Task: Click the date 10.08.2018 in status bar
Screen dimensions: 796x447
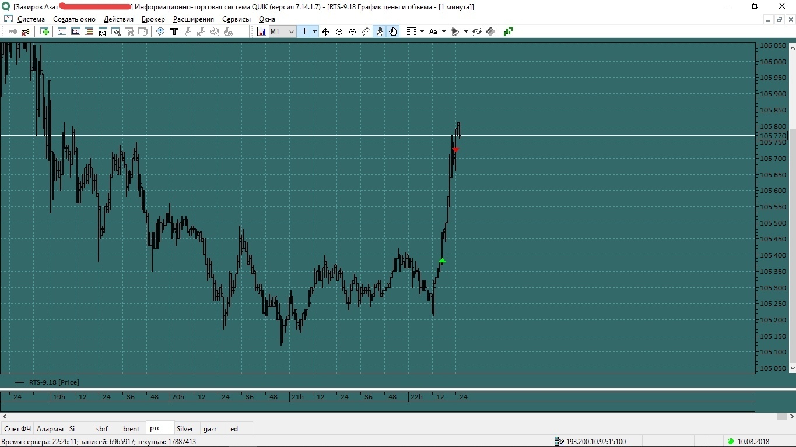Action: pyautogui.click(x=753, y=442)
